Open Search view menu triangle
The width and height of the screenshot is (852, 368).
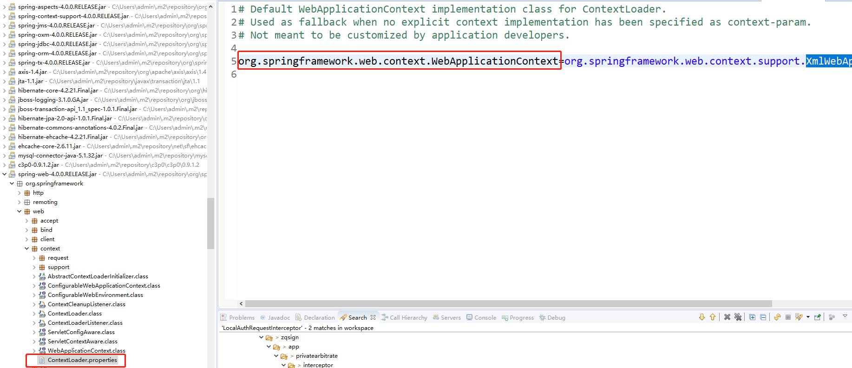(x=845, y=316)
